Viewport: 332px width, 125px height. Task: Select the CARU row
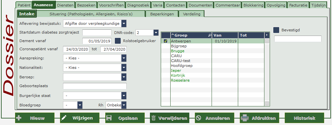213,56
